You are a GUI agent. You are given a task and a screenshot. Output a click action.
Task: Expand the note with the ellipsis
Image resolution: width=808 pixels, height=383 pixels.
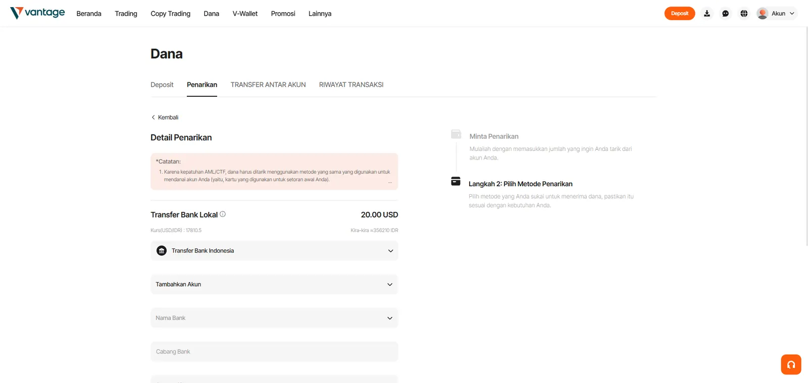pyautogui.click(x=390, y=182)
